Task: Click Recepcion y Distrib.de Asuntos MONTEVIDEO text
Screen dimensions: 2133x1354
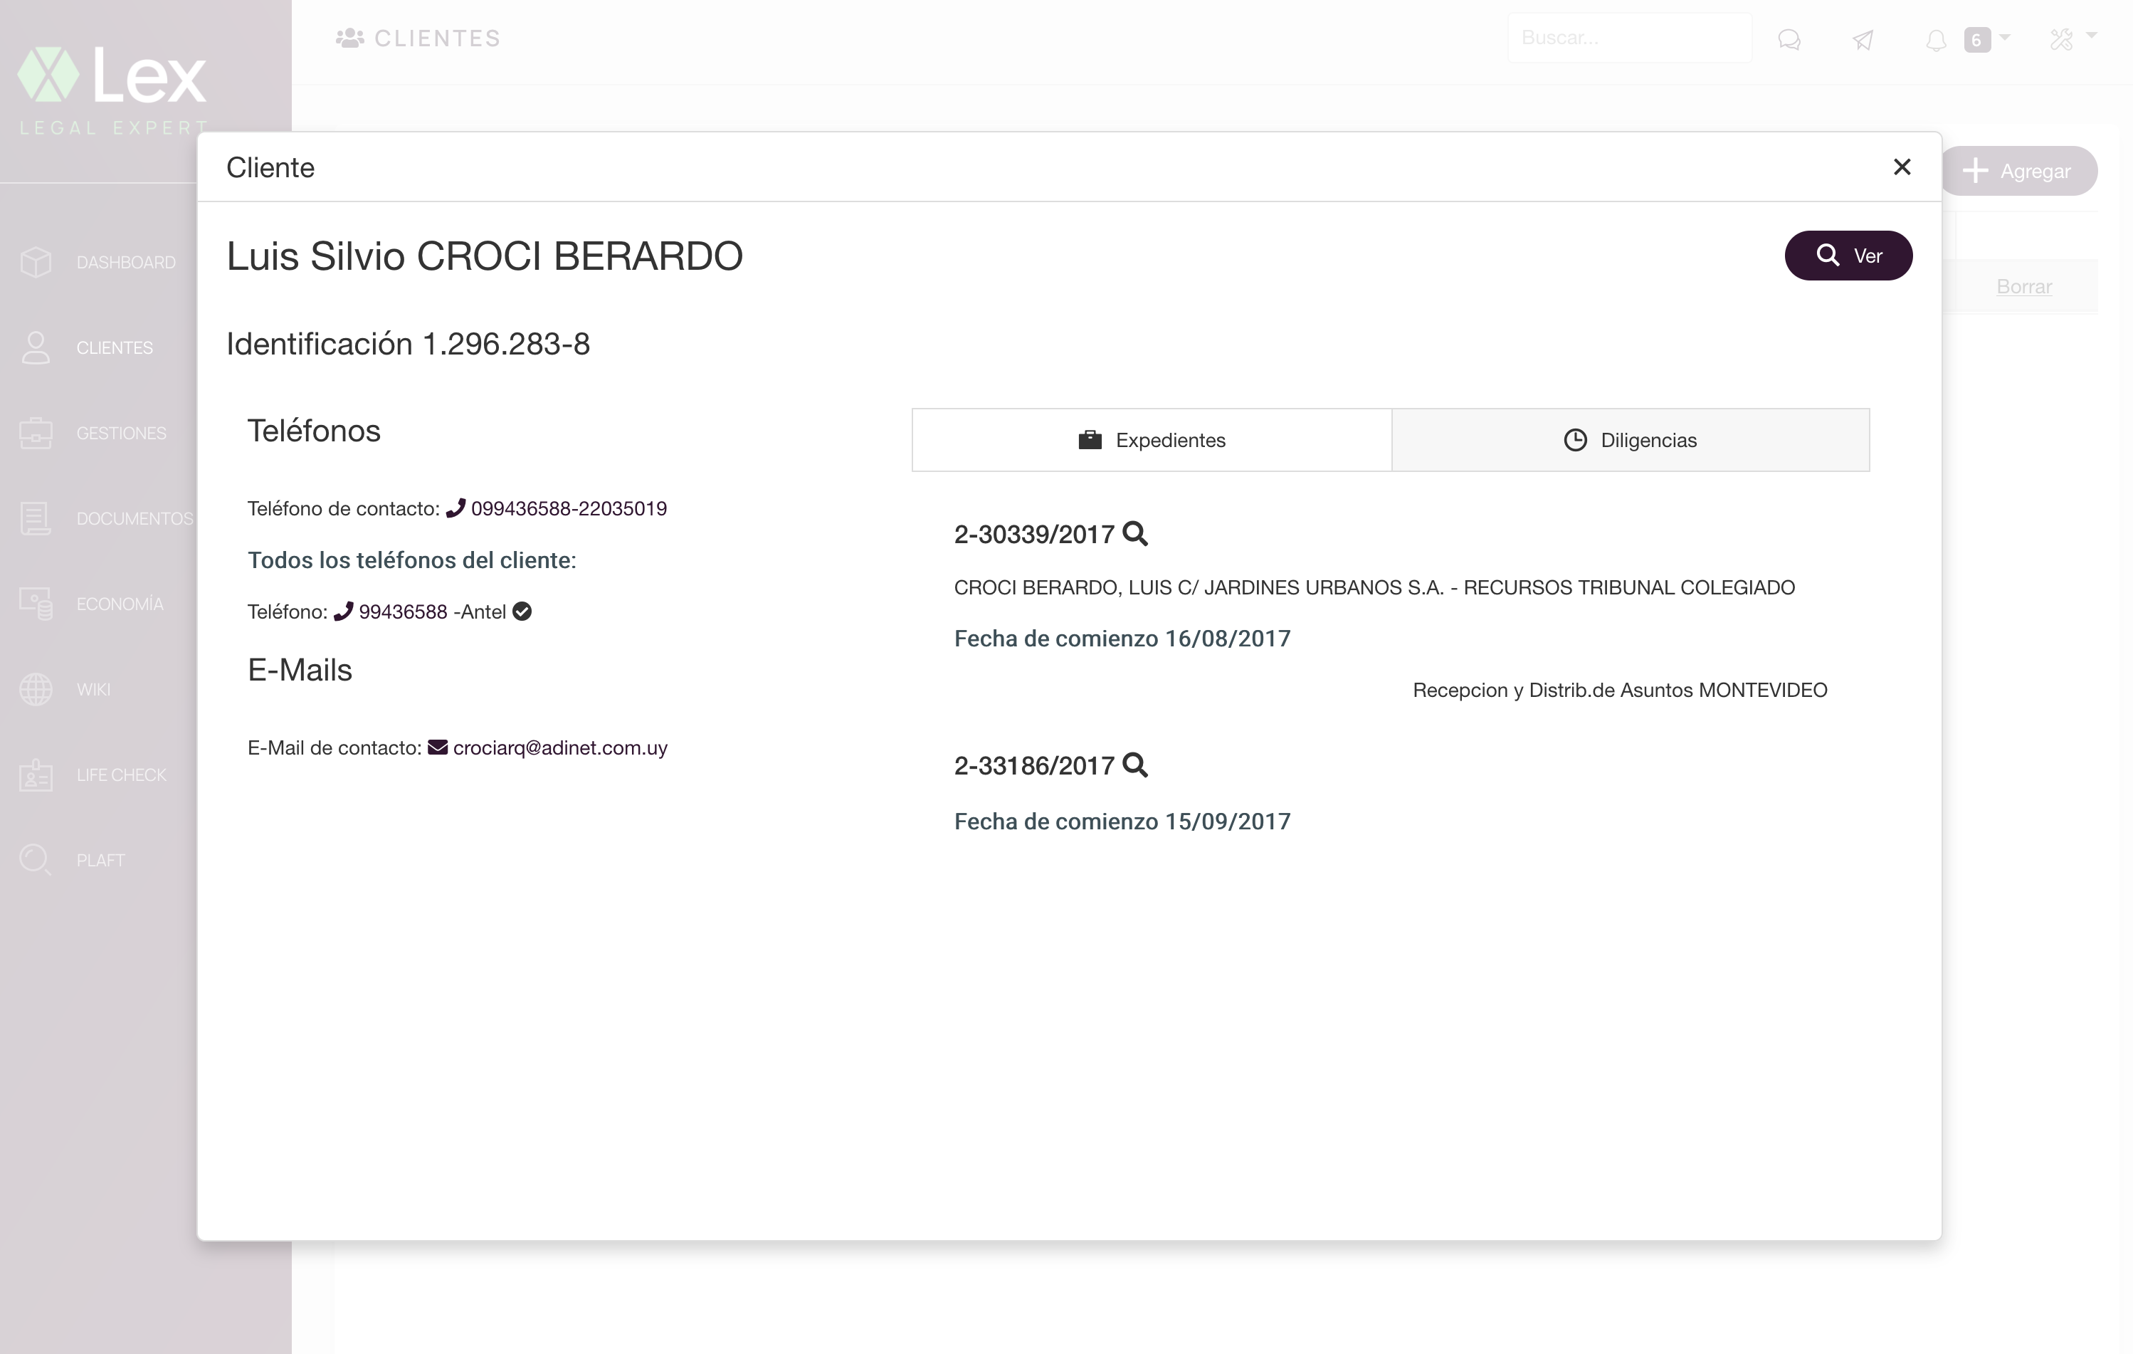Action: click(1619, 691)
